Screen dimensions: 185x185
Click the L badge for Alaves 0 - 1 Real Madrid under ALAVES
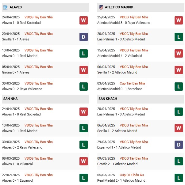click(x=83, y=53)
